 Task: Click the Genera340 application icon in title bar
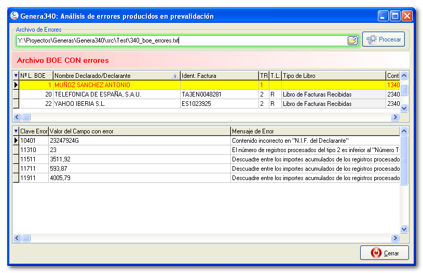tap(15, 16)
